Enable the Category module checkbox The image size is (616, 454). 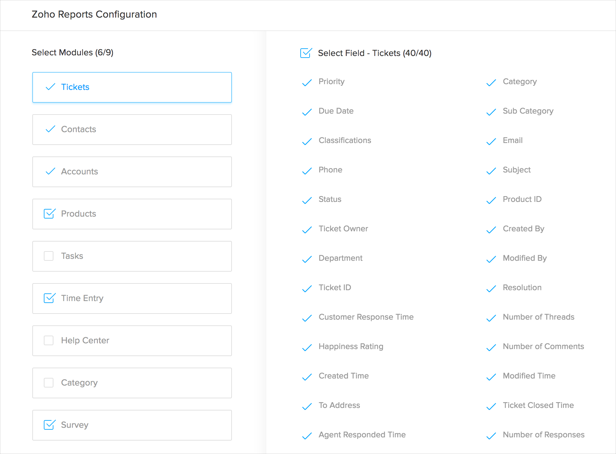(x=49, y=383)
